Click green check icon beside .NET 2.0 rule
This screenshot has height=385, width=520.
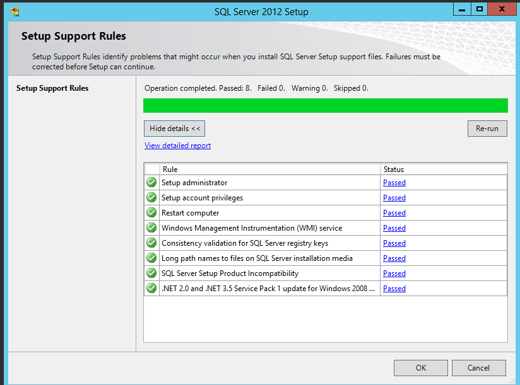151,288
